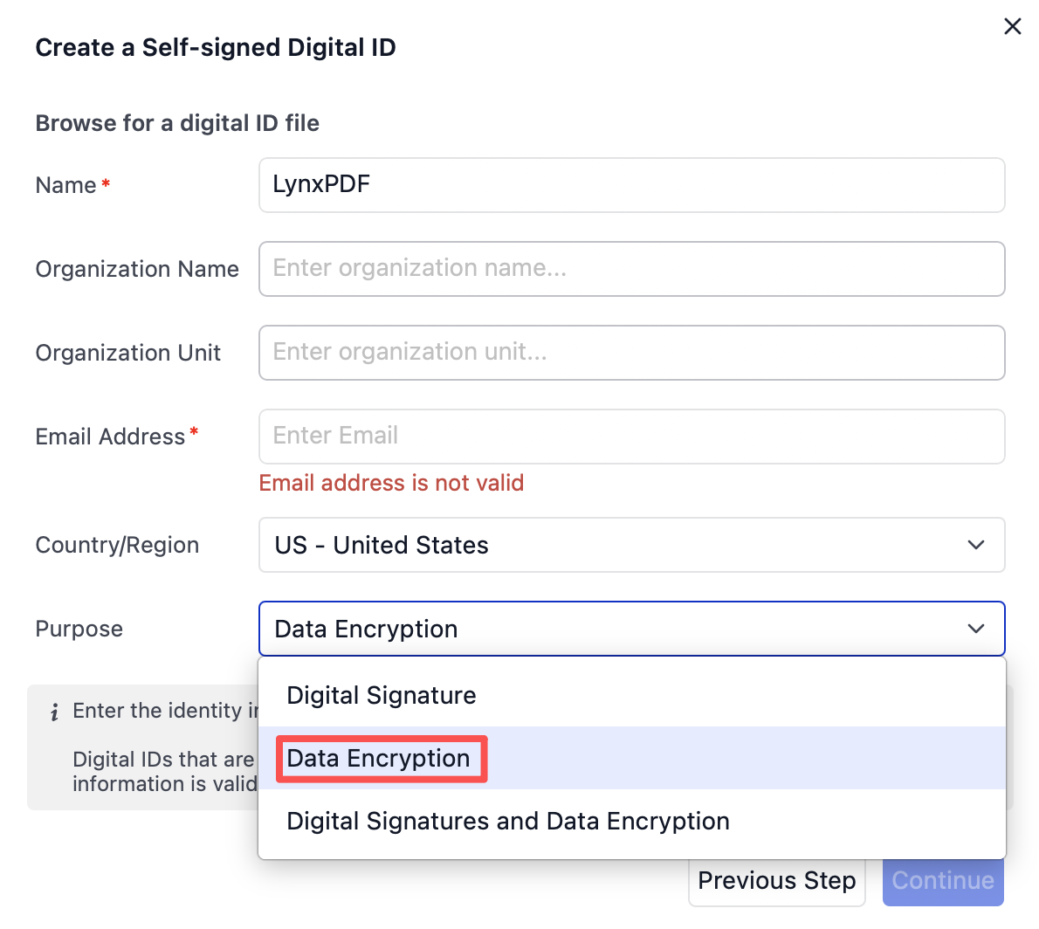Pick Digital Signatures and Data Encryption option

[x=508, y=821]
